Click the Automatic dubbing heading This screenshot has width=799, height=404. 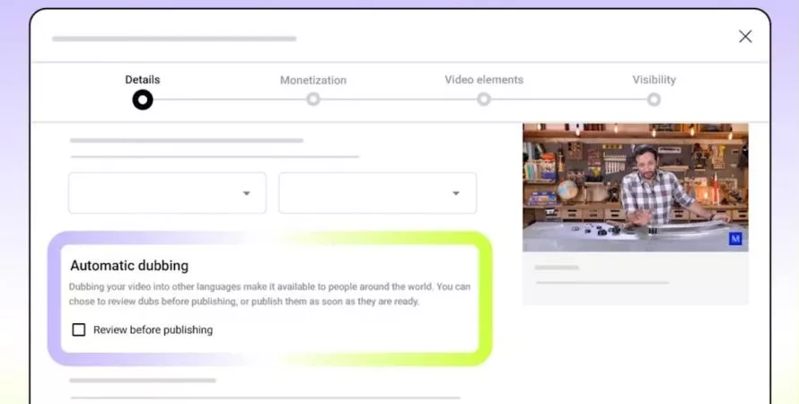tap(129, 266)
